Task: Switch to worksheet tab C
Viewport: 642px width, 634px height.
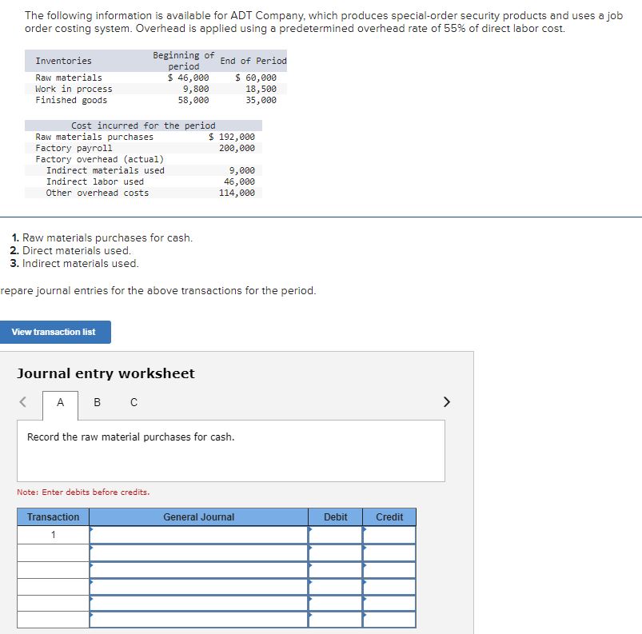Action: [x=133, y=402]
